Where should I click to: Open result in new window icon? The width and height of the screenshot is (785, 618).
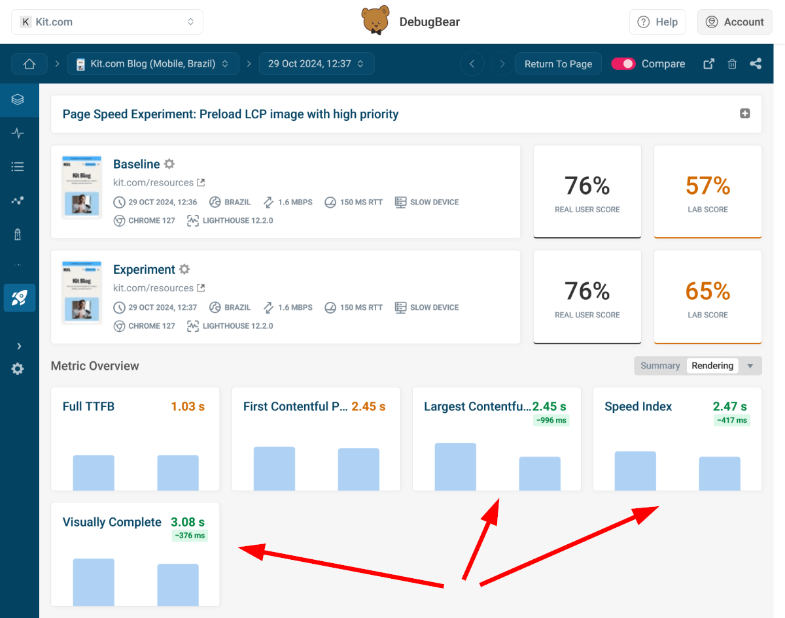(x=708, y=64)
